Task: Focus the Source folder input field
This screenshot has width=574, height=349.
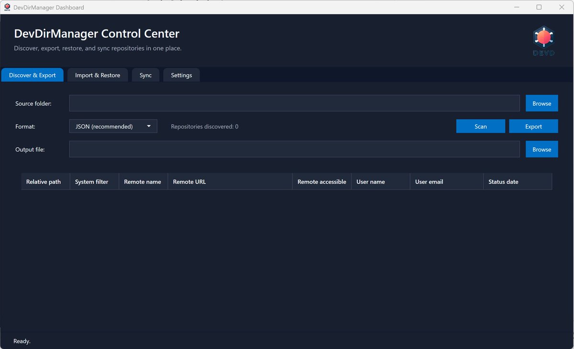Action: click(295, 103)
